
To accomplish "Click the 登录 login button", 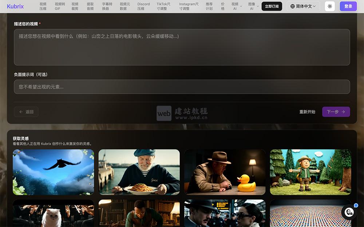I will click(x=348, y=6).
